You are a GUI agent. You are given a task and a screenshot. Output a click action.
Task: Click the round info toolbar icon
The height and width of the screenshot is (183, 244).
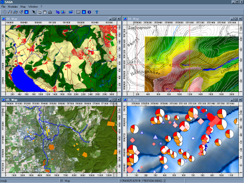click(89, 12)
